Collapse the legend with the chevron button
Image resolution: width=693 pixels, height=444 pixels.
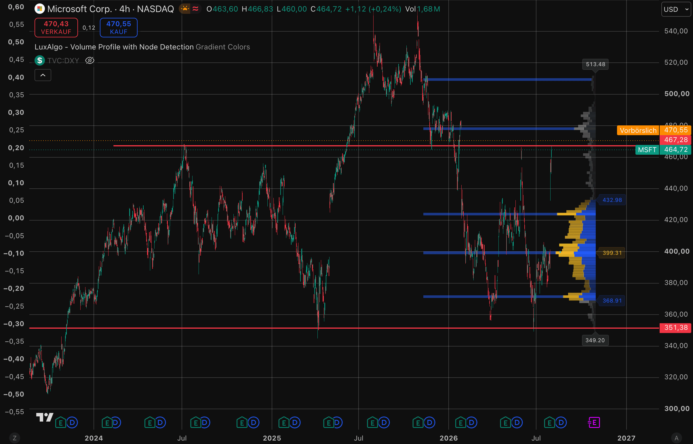coord(43,75)
